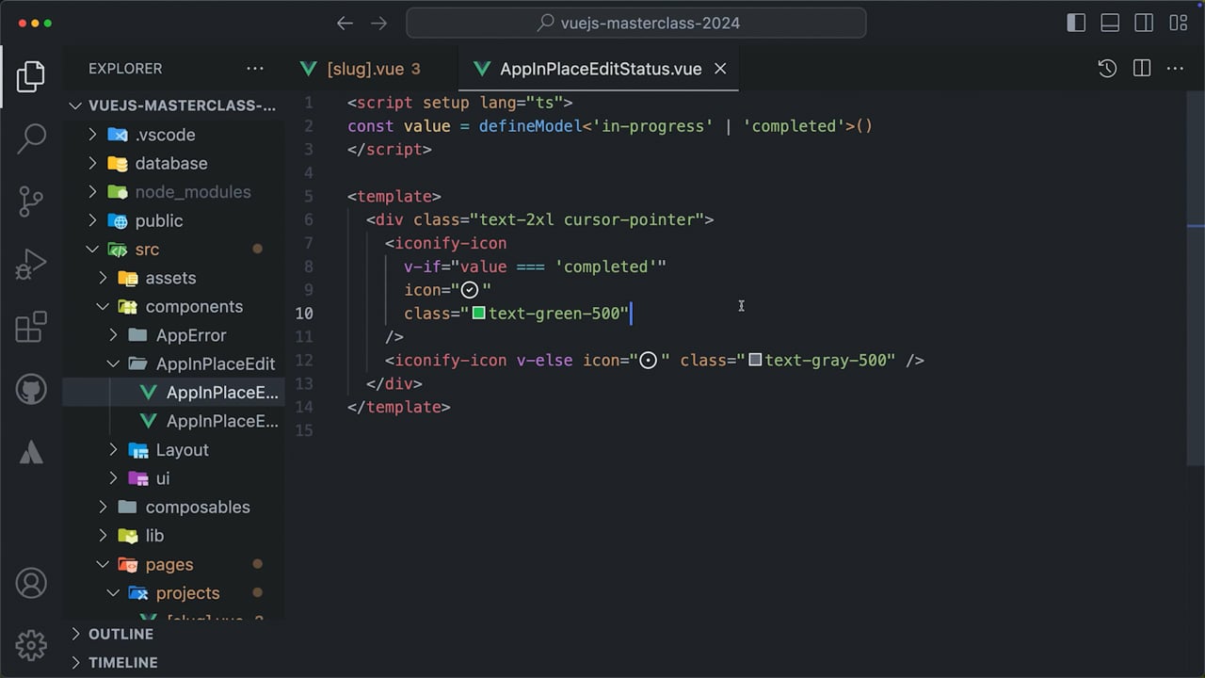The image size is (1205, 678).
Task: Expand the OUTLINE section
Action: click(x=174, y=634)
